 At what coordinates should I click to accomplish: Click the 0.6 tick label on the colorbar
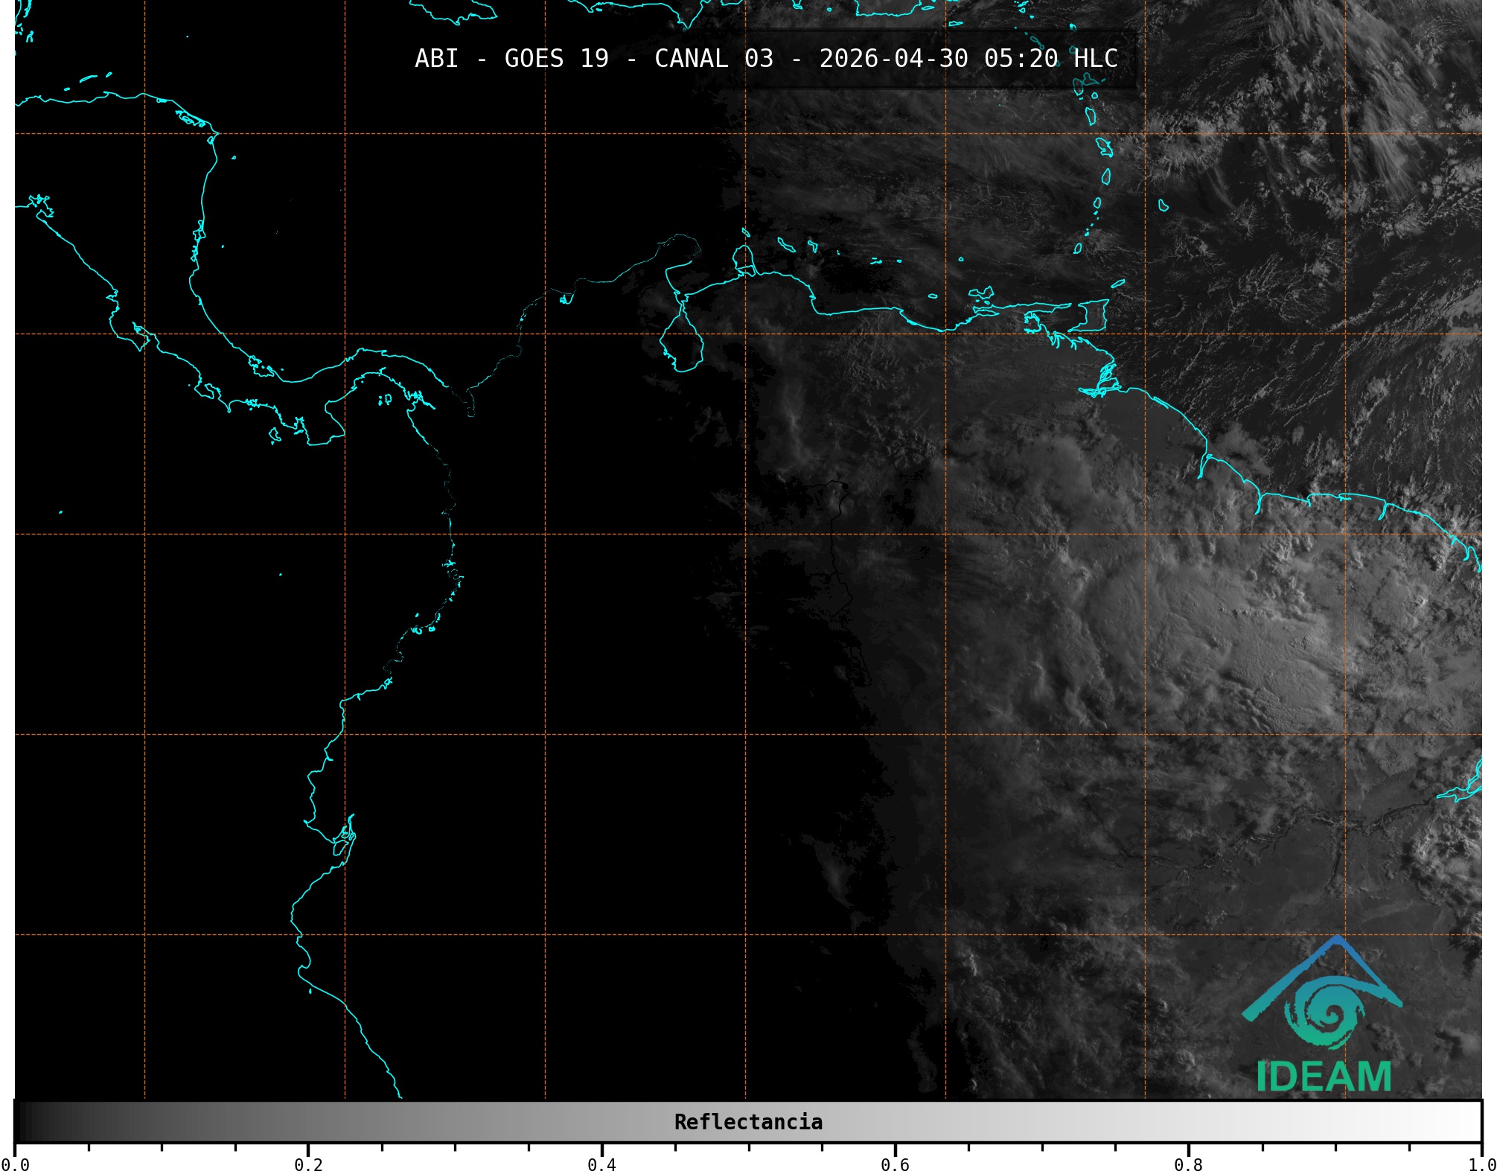coord(895,1164)
